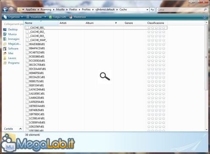Open the Desktop favorite link
210x154 pixels.
coord(11,29)
